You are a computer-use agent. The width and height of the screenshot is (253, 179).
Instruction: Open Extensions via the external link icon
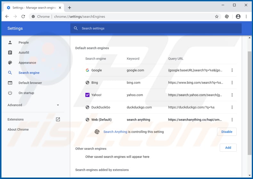click(58, 119)
